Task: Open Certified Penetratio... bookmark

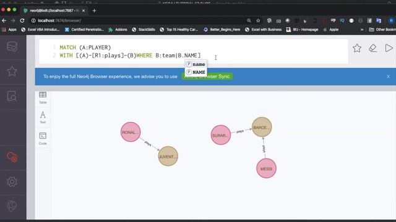Action: click(x=84, y=30)
